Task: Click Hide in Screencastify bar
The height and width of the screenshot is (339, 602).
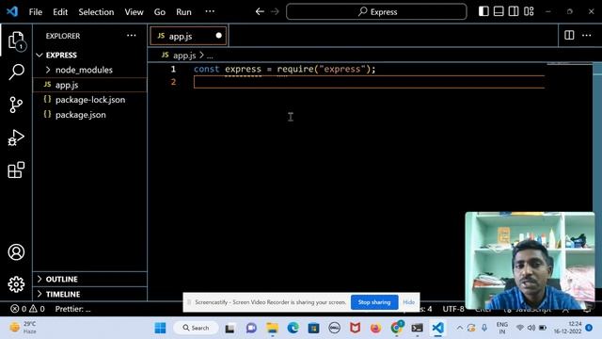Action: [409, 302]
